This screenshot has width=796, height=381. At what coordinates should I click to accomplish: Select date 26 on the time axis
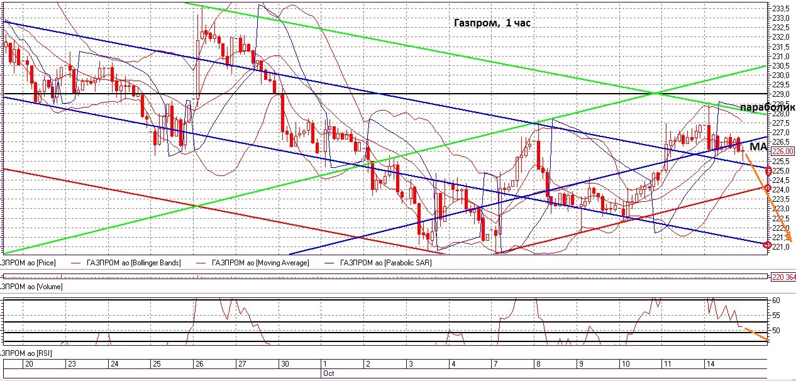coord(199,364)
